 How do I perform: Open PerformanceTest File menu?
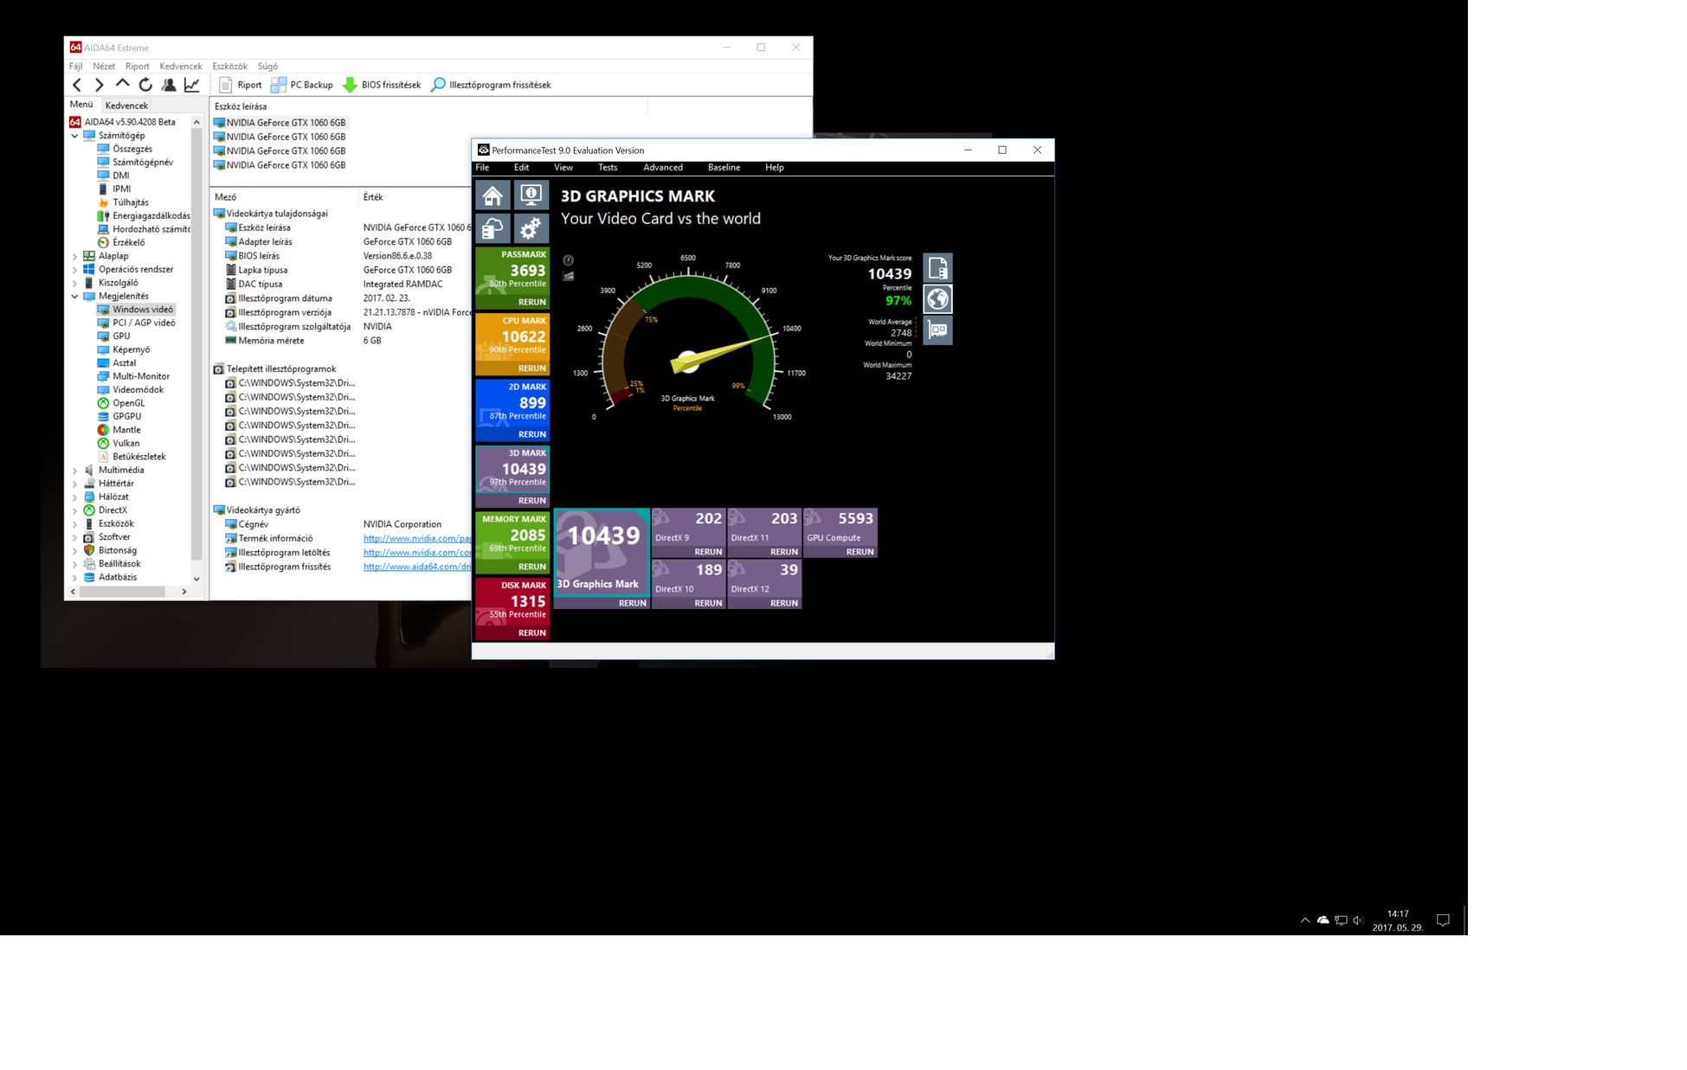point(482,168)
